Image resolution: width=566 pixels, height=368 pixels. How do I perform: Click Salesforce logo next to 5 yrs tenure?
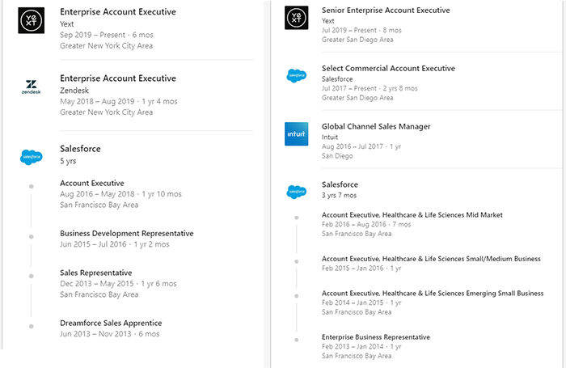31,156
